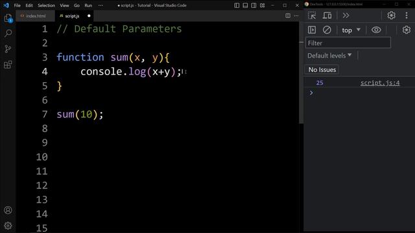
Task: Open the Manage gear in VS Code
Action: (8, 226)
